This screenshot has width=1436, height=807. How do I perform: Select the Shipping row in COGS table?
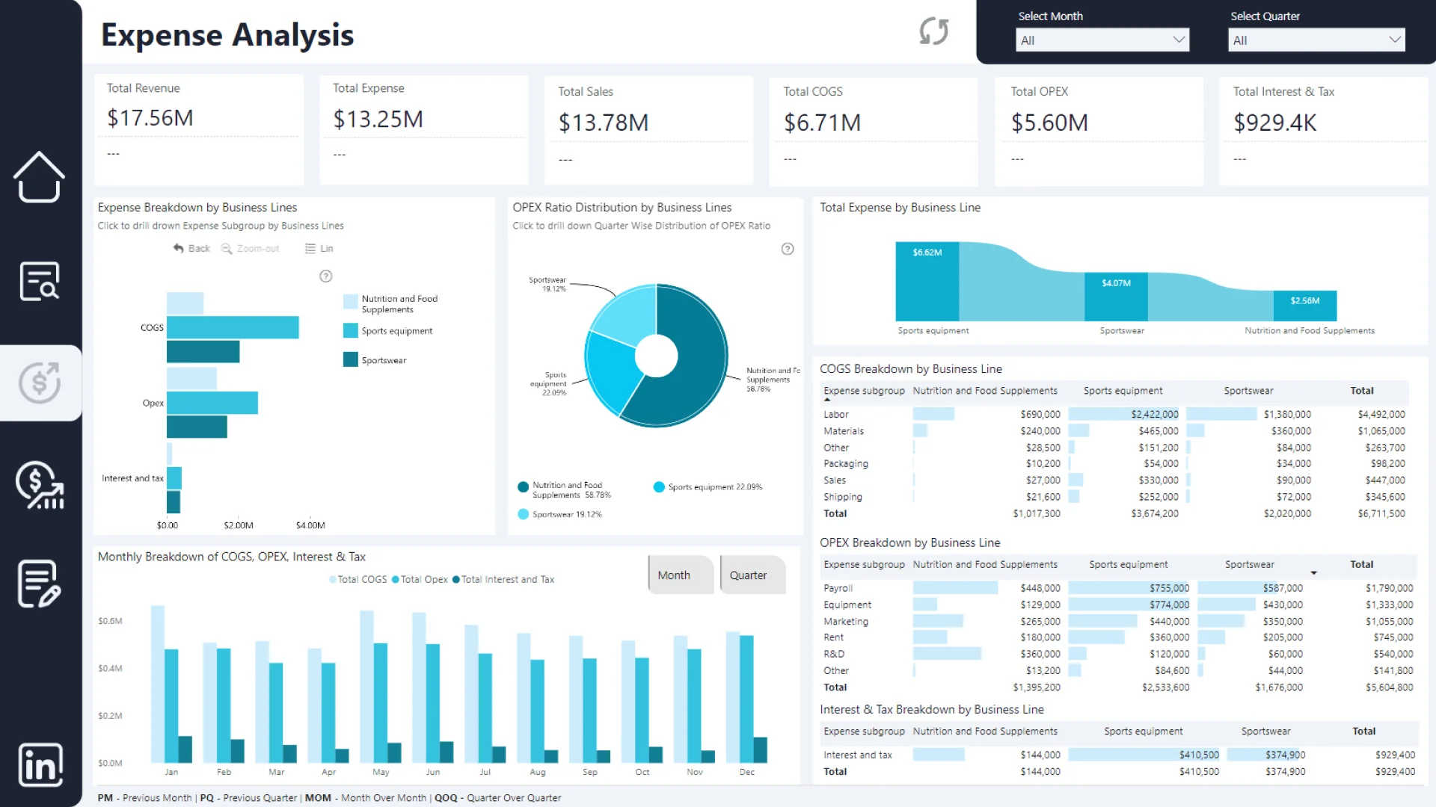click(x=1114, y=497)
